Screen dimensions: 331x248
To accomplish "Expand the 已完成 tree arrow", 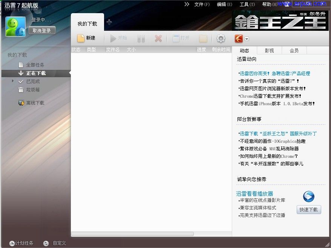I will pos(13,81).
